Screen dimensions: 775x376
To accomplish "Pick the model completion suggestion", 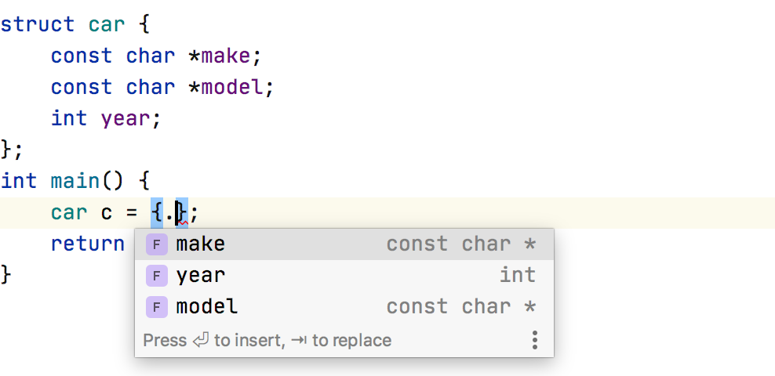I will pos(344,307).
